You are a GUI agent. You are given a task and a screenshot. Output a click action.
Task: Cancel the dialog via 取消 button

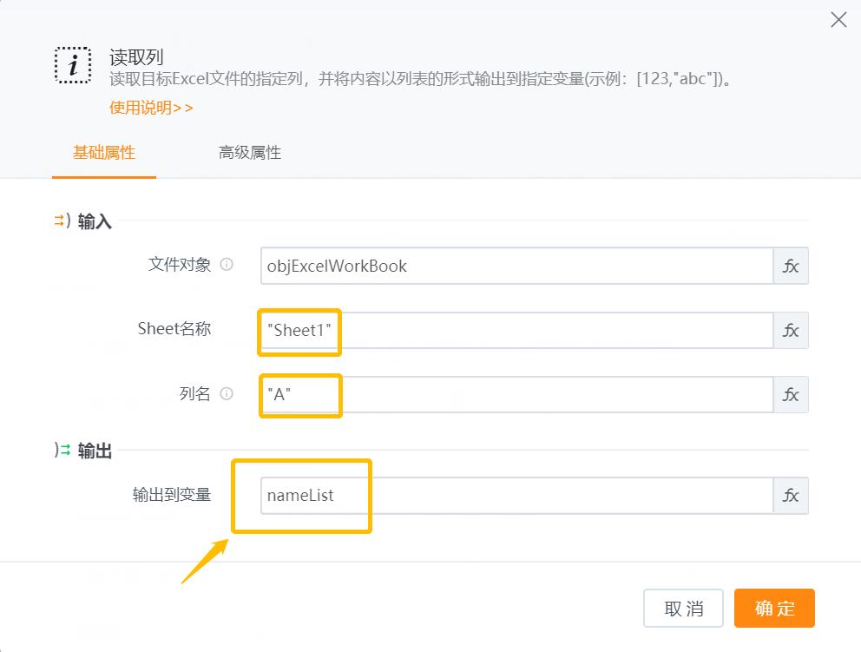682,608
